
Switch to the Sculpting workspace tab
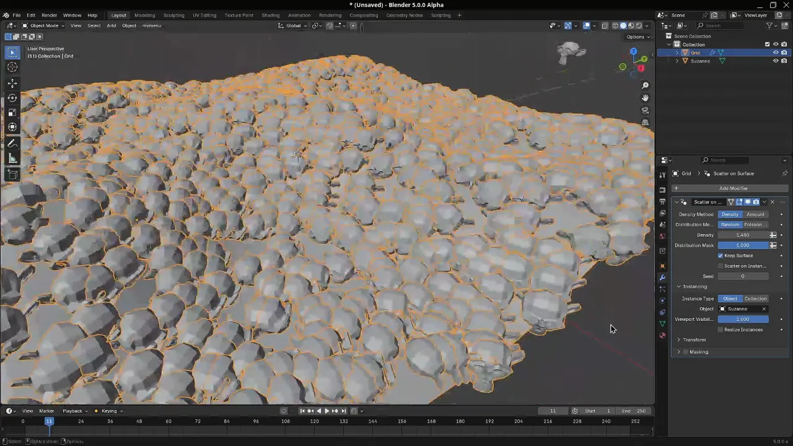(173, 15)
